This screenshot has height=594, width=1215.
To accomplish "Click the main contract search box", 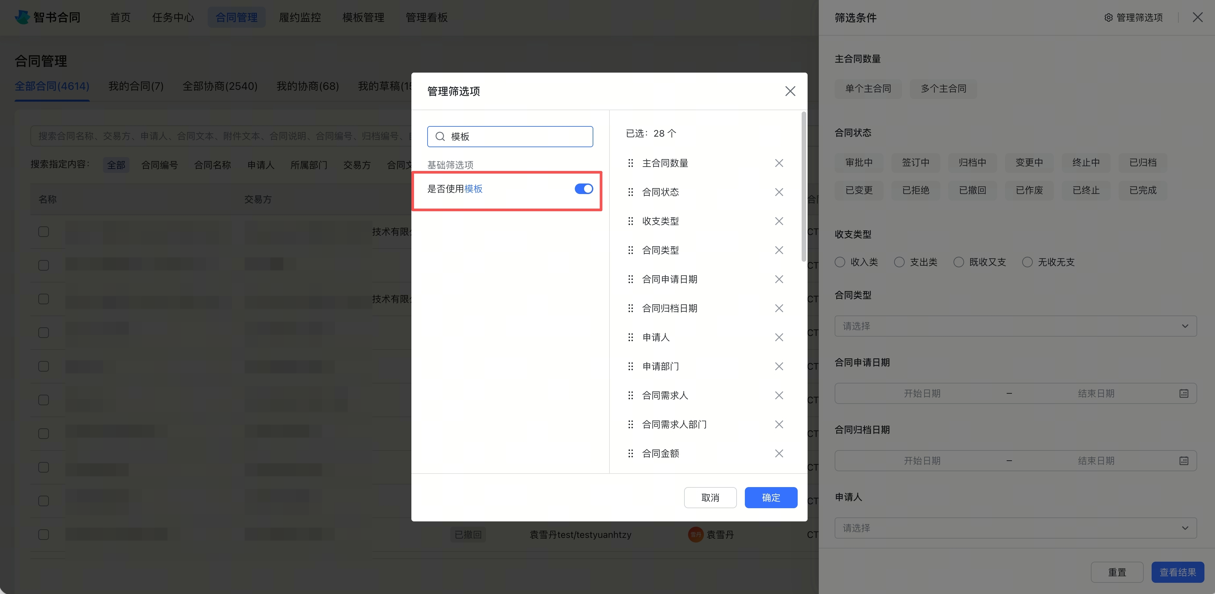I will pos(222,136).
